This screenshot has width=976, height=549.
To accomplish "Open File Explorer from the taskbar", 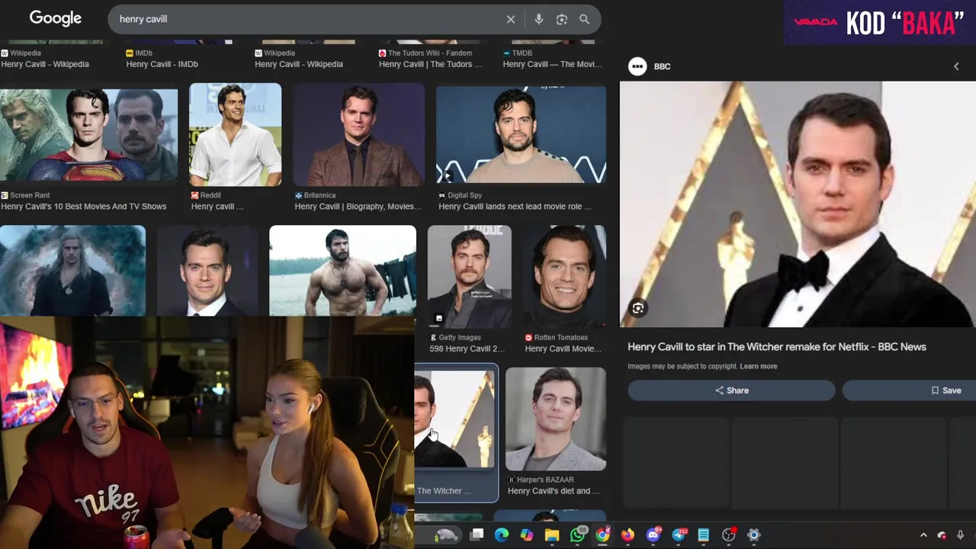I will pyautogui.click(x=552, y=535).
